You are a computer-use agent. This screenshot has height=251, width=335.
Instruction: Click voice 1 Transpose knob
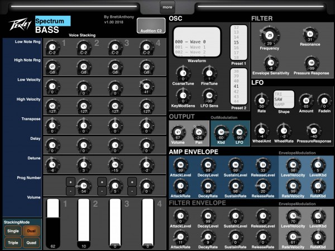point(52,126)
